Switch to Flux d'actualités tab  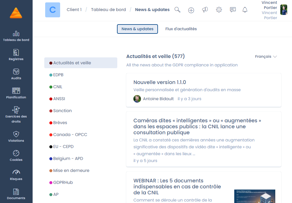click(x=181, y=29)
